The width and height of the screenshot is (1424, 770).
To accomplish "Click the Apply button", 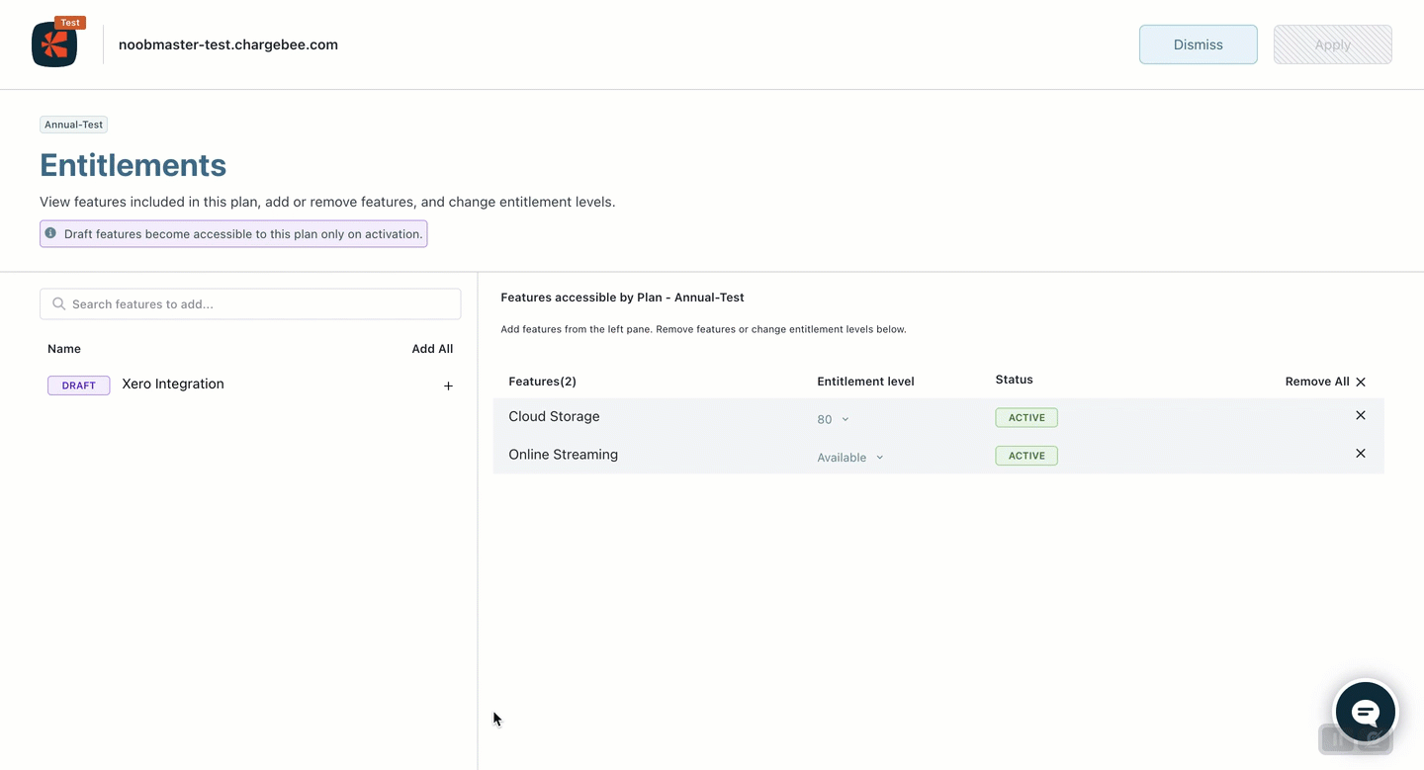I will [1332, 44].
